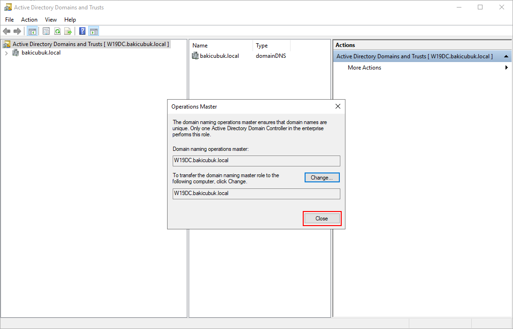
Task: Toggle the Show/Hide Action Pane icon
Action: [x=94, y=31]
